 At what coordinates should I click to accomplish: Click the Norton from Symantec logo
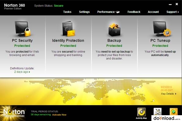(x=14, y=113)
